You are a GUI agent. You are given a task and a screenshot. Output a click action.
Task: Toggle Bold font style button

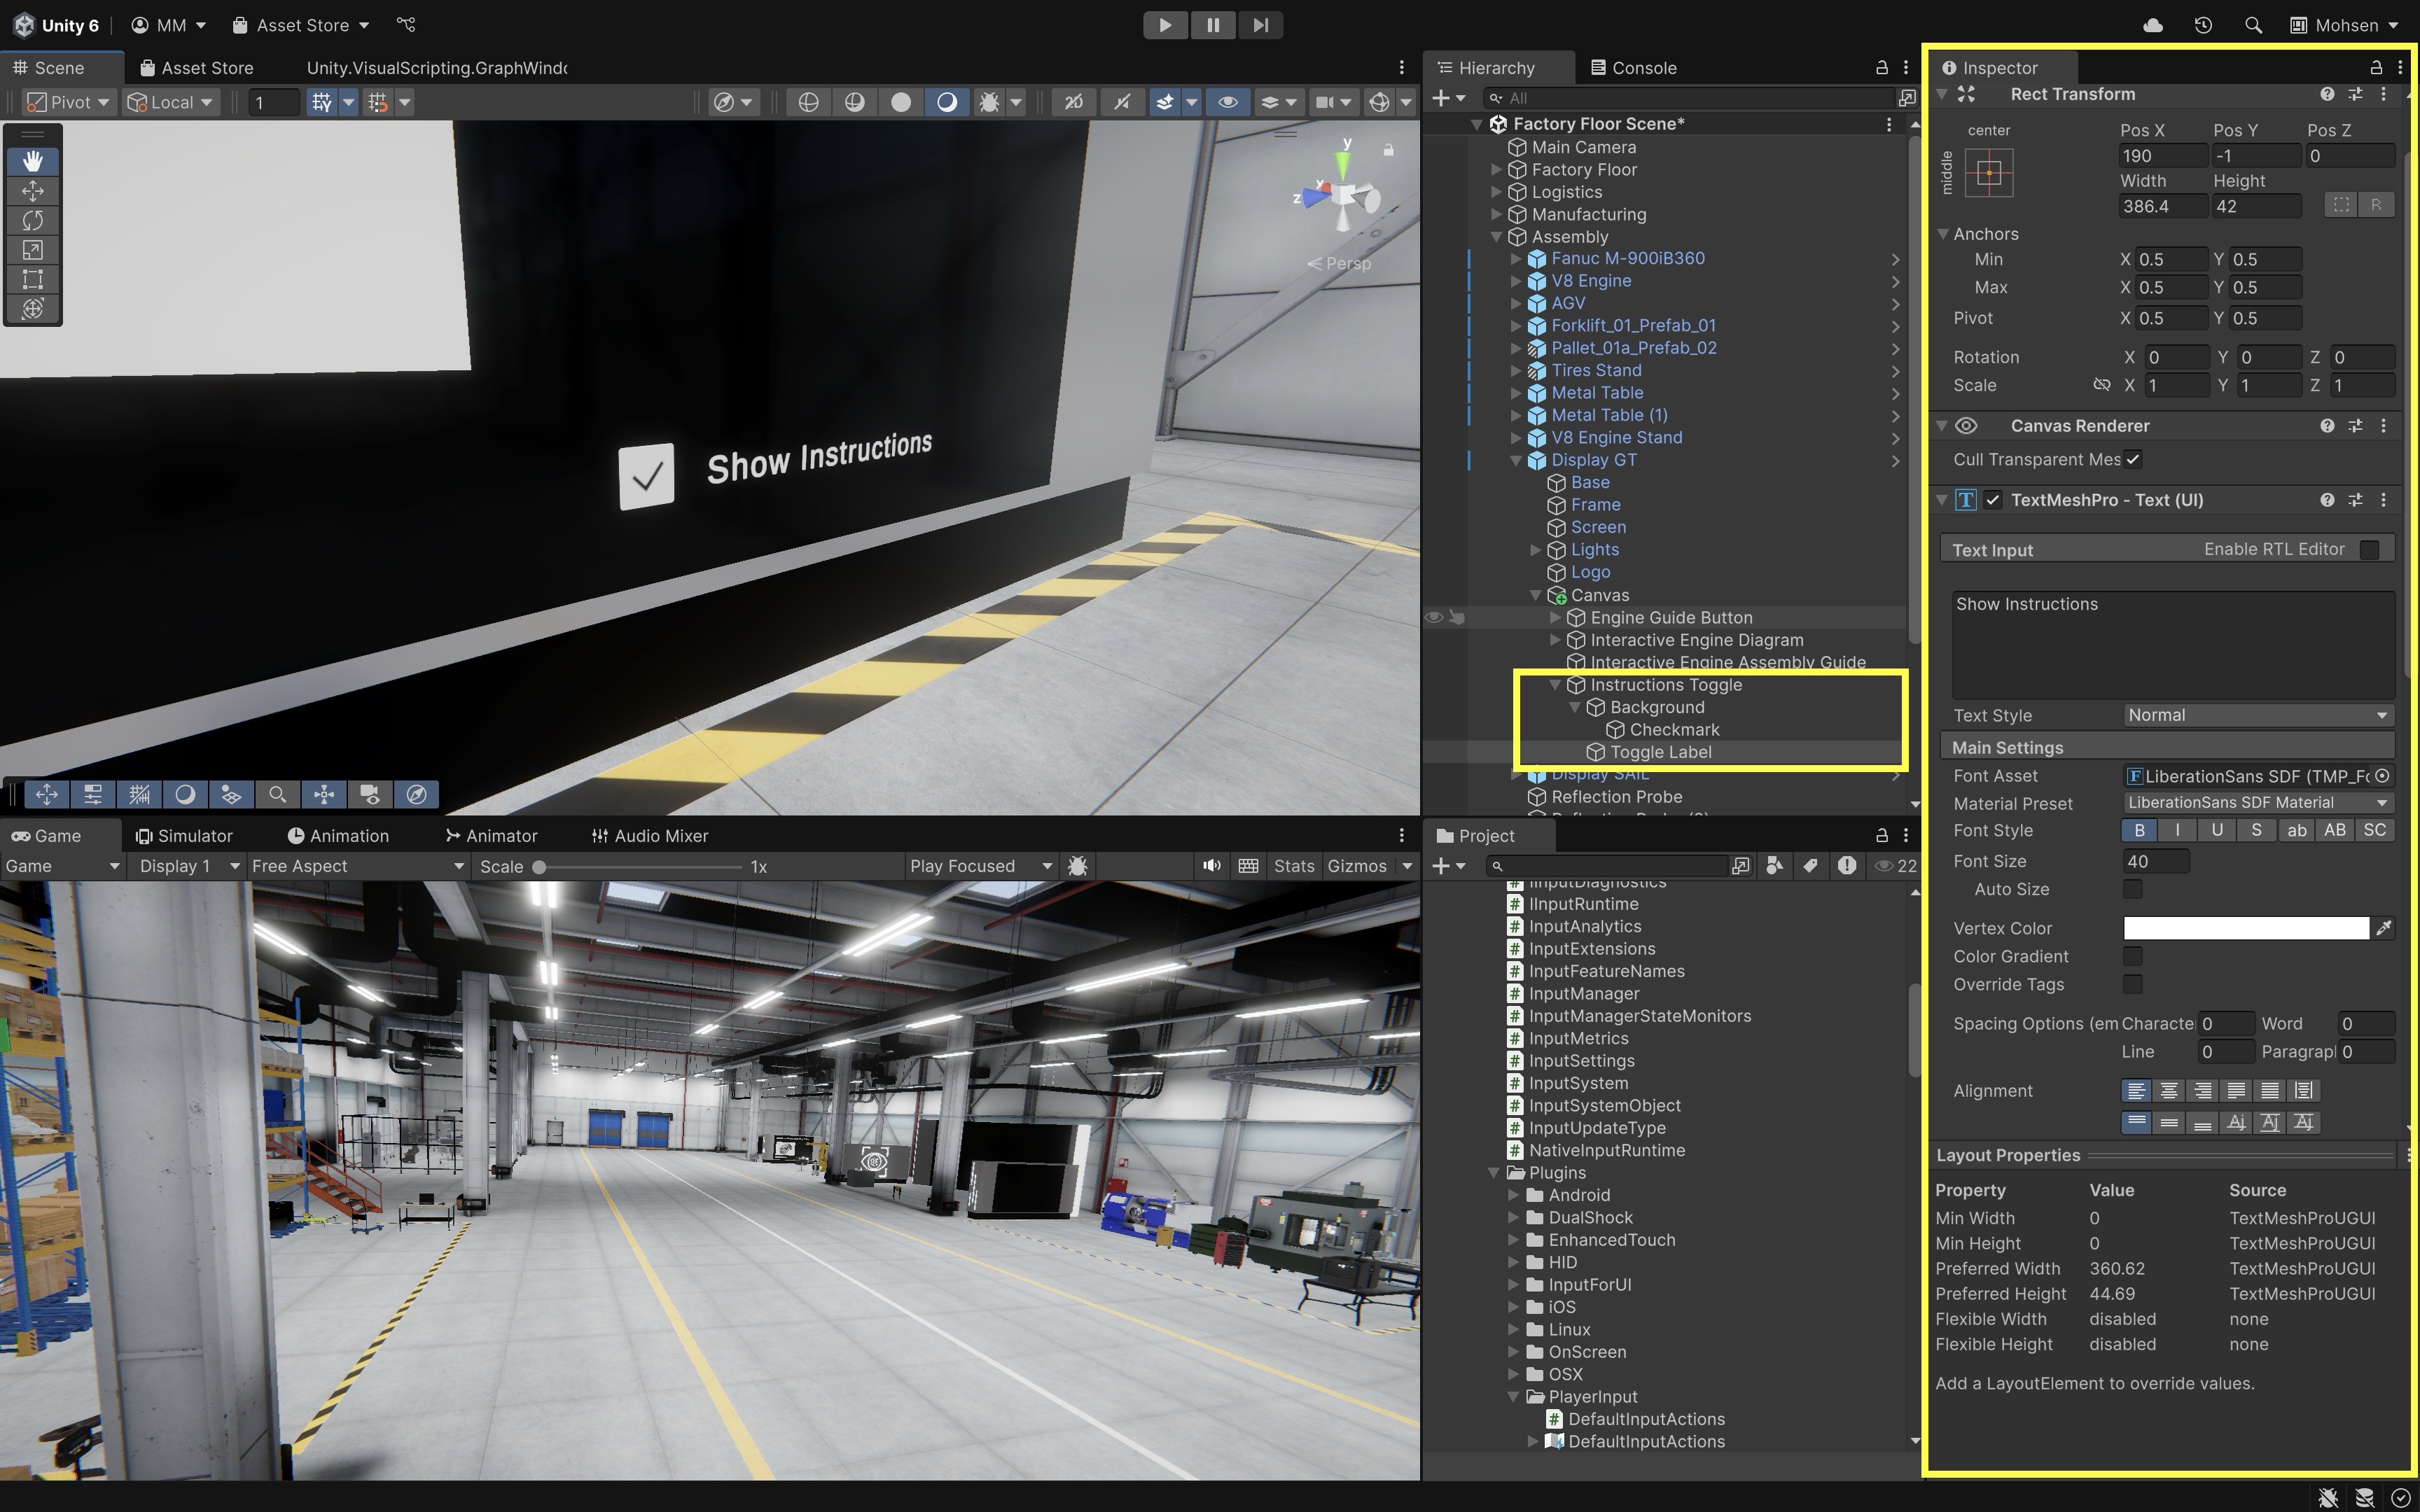tap(2139, 831)
